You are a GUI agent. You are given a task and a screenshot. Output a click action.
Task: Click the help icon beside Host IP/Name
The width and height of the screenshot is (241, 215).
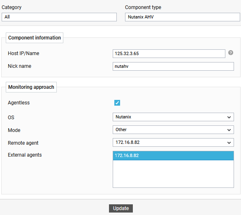click(231, 53)
